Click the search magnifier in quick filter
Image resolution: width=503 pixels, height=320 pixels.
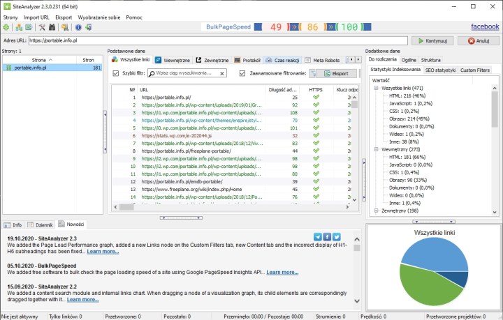coord(152,73)
